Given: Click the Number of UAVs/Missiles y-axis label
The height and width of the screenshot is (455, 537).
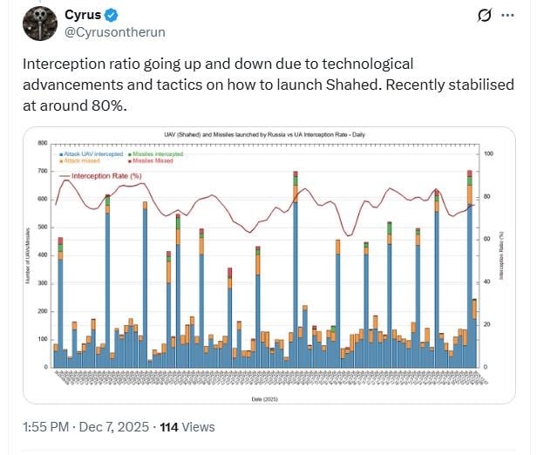Looking at the screenshot, I should (x=29, y=255).
